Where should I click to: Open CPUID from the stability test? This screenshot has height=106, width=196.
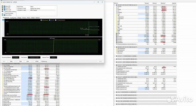pos(37,61)
